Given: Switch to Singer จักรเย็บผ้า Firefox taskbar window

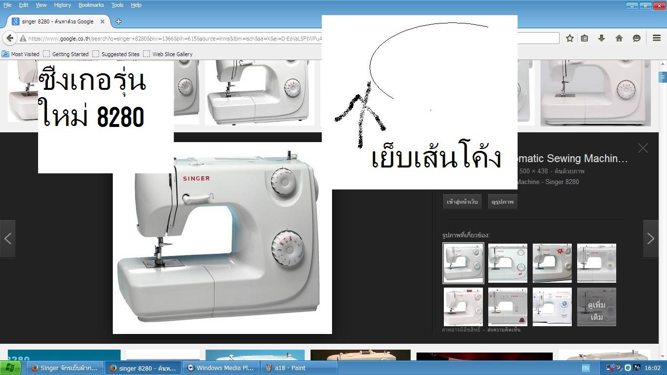Looking at the screenshot, I should pyautogui.click(x=65, y=368).
